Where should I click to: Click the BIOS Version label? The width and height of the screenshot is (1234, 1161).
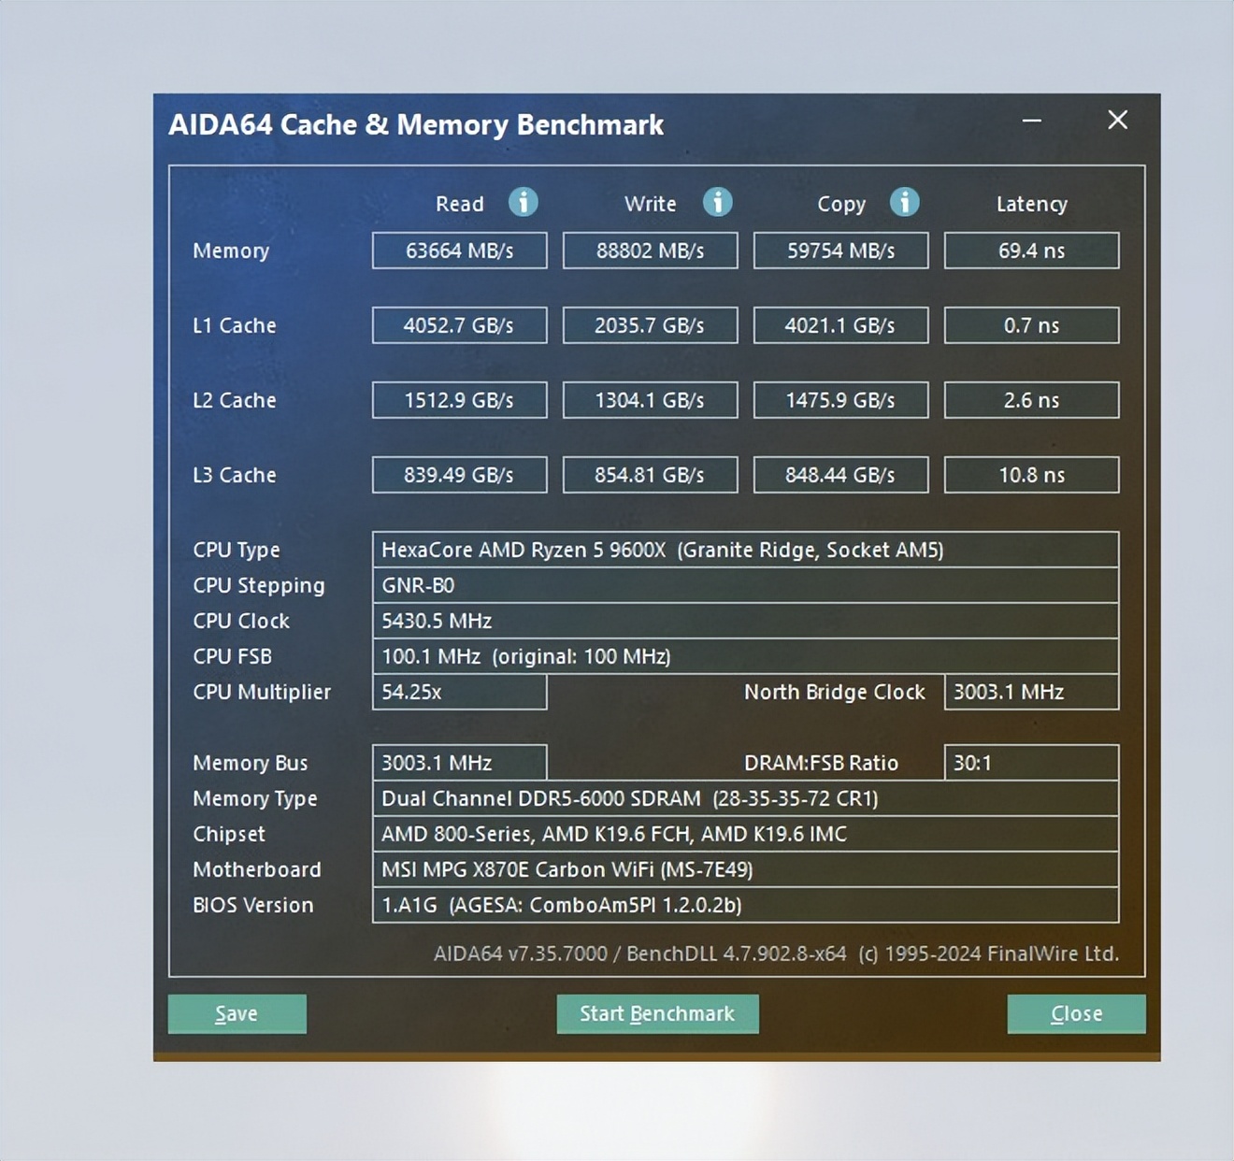click(253, 905)
